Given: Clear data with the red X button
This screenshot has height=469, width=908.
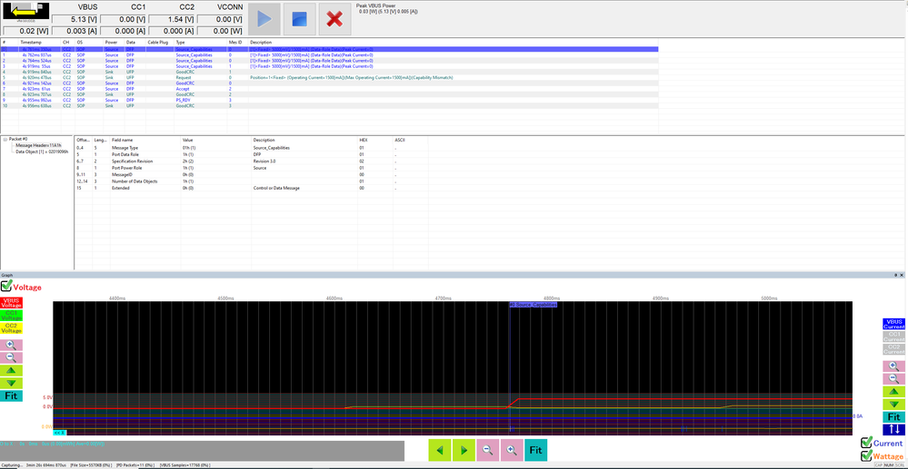Looking at the screenshot, I should coord(334,19).
